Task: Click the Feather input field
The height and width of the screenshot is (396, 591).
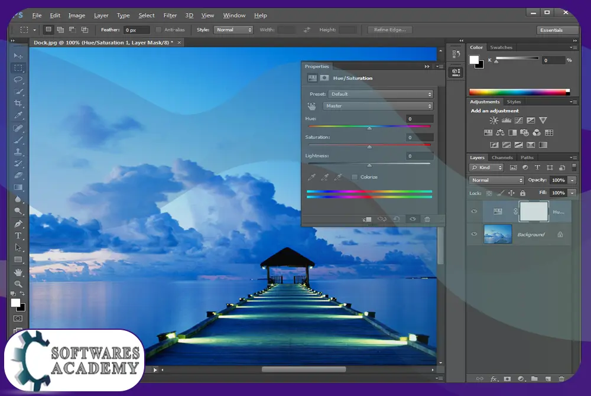Action: pos(137,30)
